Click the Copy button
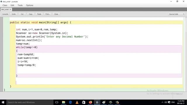Viewport: 187px width, 105px height. tap(31, 14)
